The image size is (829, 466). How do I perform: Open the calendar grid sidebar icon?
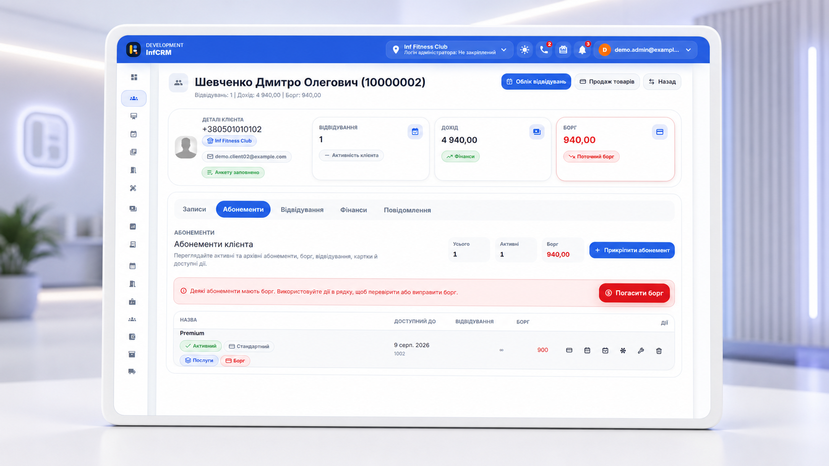[132, 266]
